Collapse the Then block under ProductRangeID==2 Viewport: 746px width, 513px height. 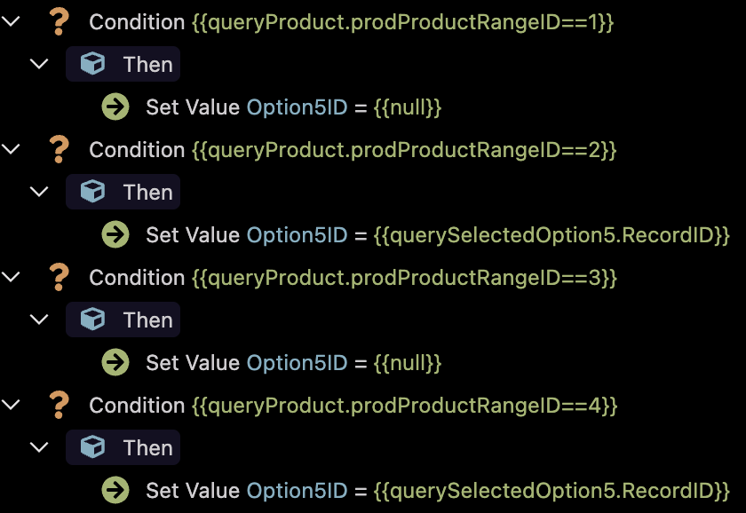pyautogui.click(x=39, y=192)
